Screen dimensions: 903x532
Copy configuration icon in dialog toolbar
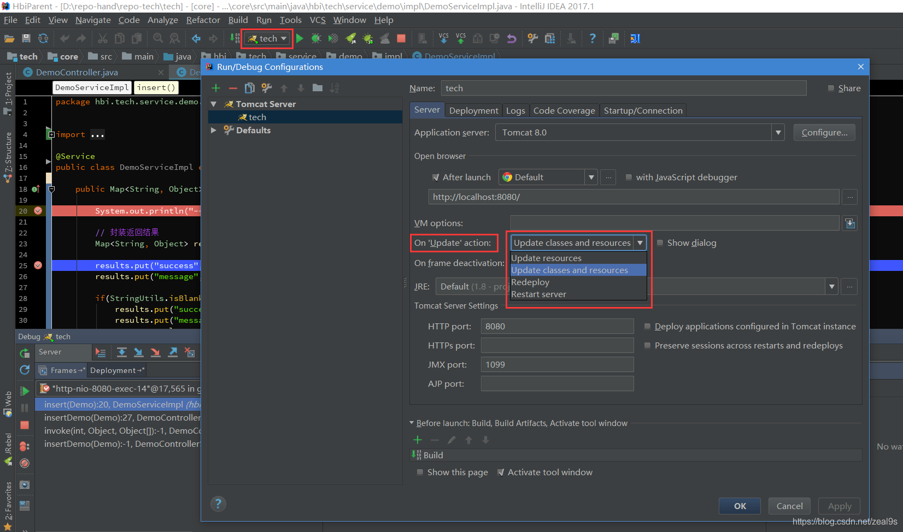(250, 88)
